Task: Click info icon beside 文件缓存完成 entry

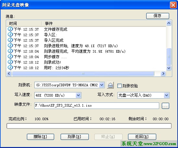Action: click(10, 29)
